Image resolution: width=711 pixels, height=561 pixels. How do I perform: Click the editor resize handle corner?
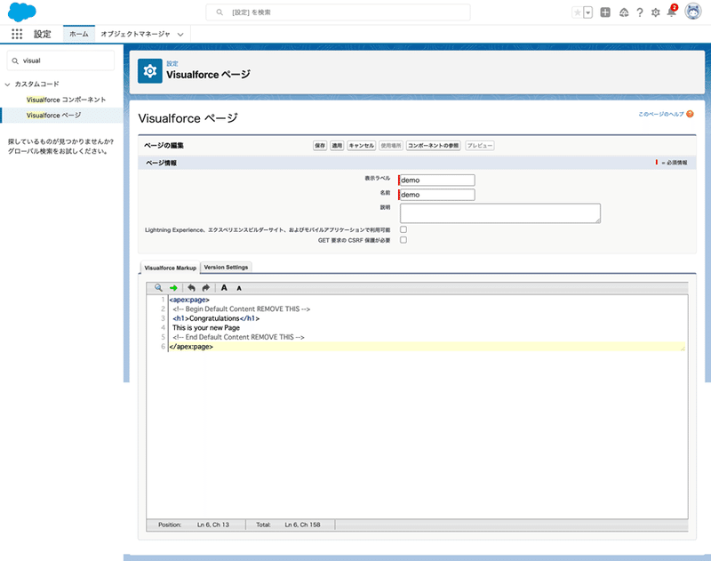click(x=683, y=349)
